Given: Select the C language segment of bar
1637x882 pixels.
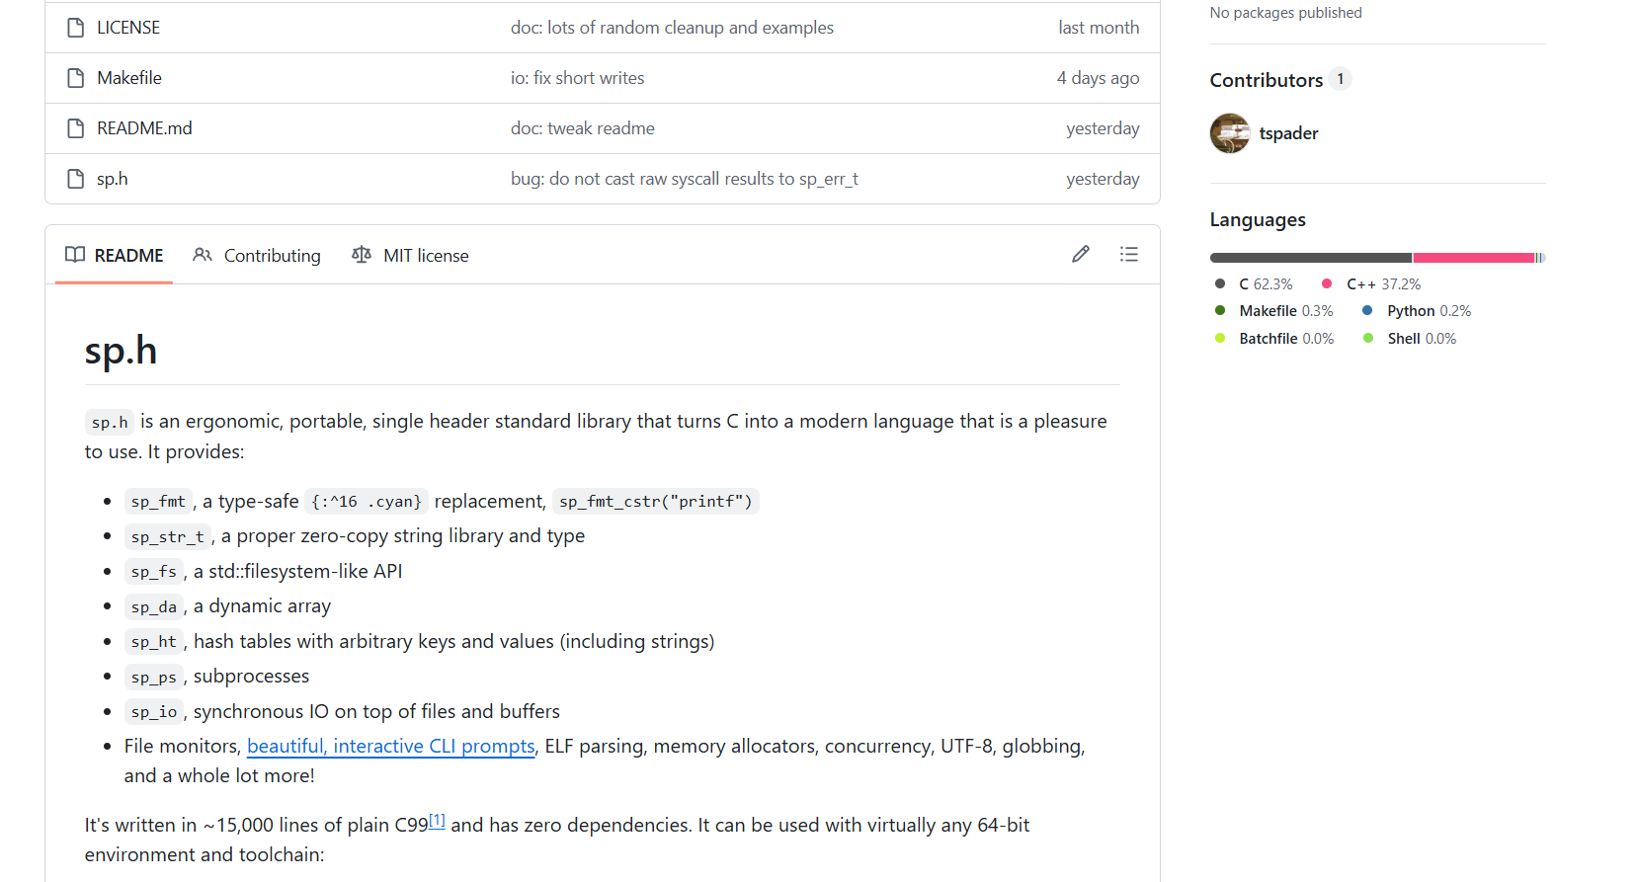Looking at the screenshot, I should [1311, 258].
